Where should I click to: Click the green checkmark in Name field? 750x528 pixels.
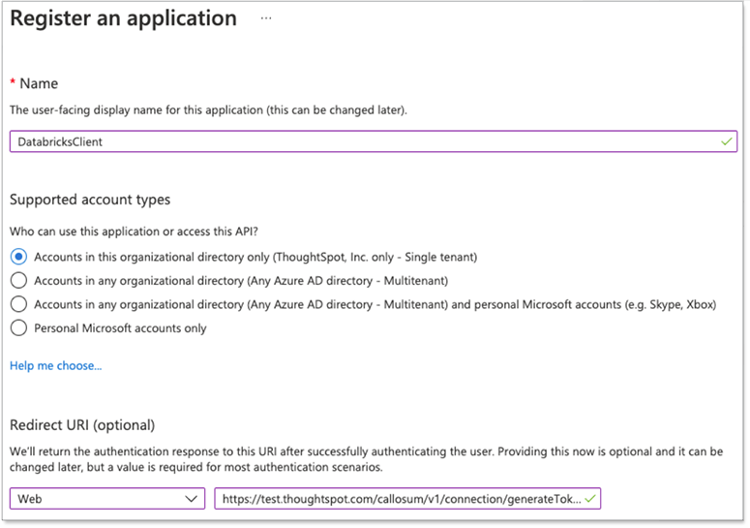click(726, 141)
